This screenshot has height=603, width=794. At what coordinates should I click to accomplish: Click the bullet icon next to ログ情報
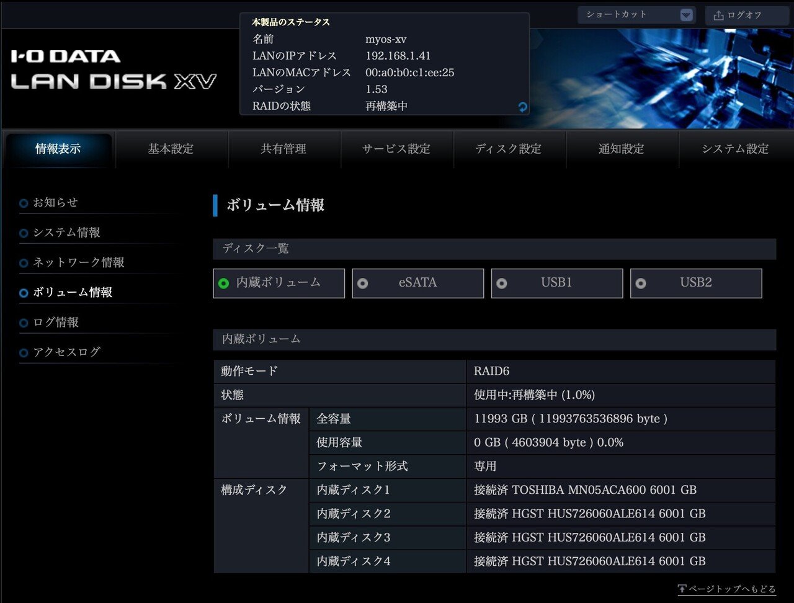[x=24, y=323]
